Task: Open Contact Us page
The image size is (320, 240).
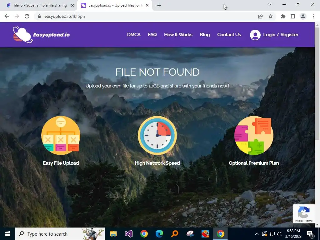Action: coord(229,35)
